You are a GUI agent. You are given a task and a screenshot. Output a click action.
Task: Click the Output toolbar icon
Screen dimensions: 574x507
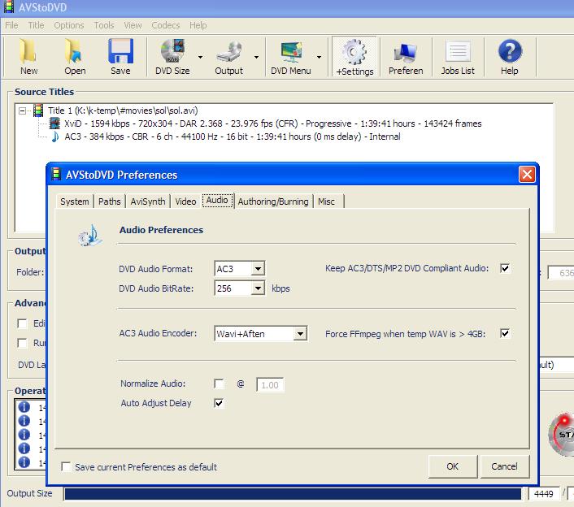tap(228, 52)
